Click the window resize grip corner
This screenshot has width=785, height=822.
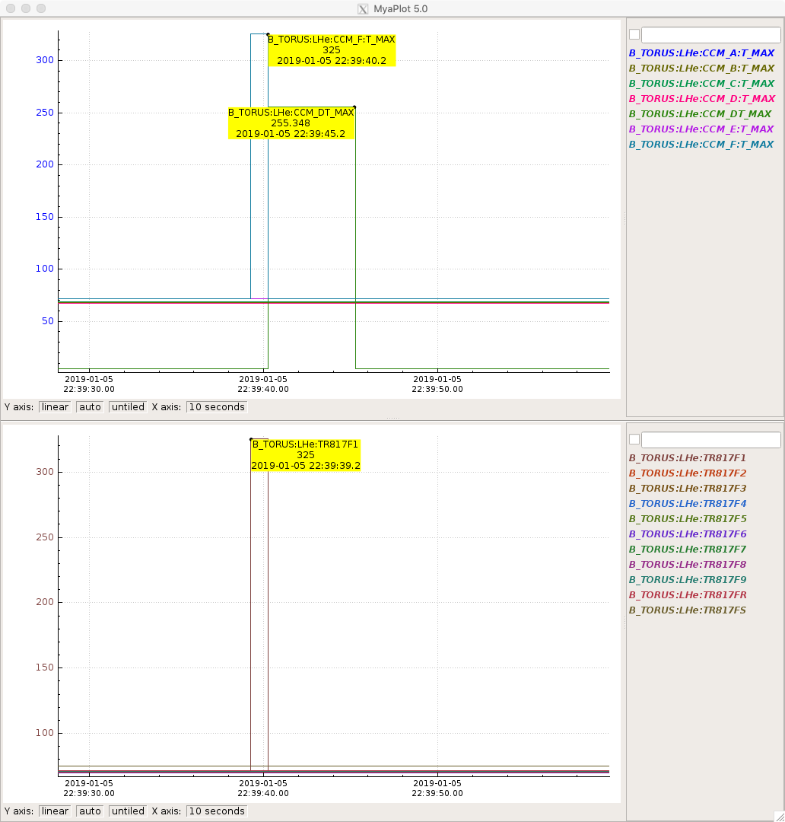coord(779,816)
